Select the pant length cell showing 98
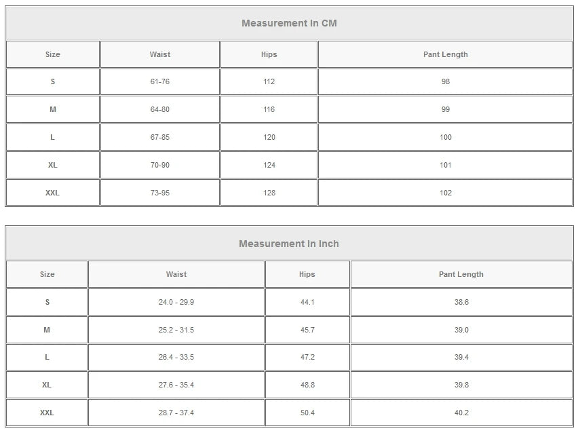The height and width of the screenshot is (437, 582). 446,81
